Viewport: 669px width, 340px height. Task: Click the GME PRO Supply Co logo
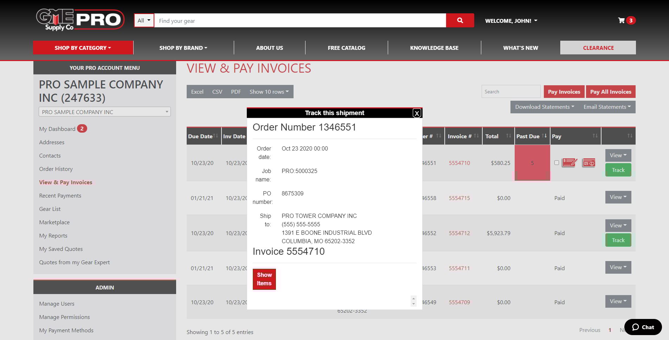click(x=80, y=20)
